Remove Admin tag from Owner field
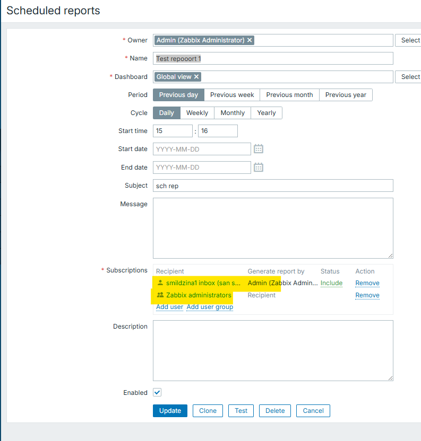The height and width of the screenshot is (441, 421). click(250, 40)
